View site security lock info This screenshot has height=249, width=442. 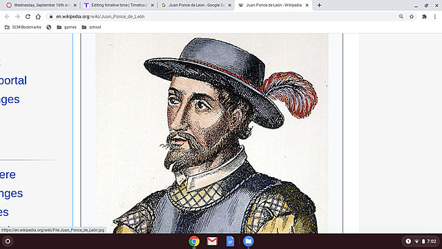pyautogui.click(x=51, y=17)
